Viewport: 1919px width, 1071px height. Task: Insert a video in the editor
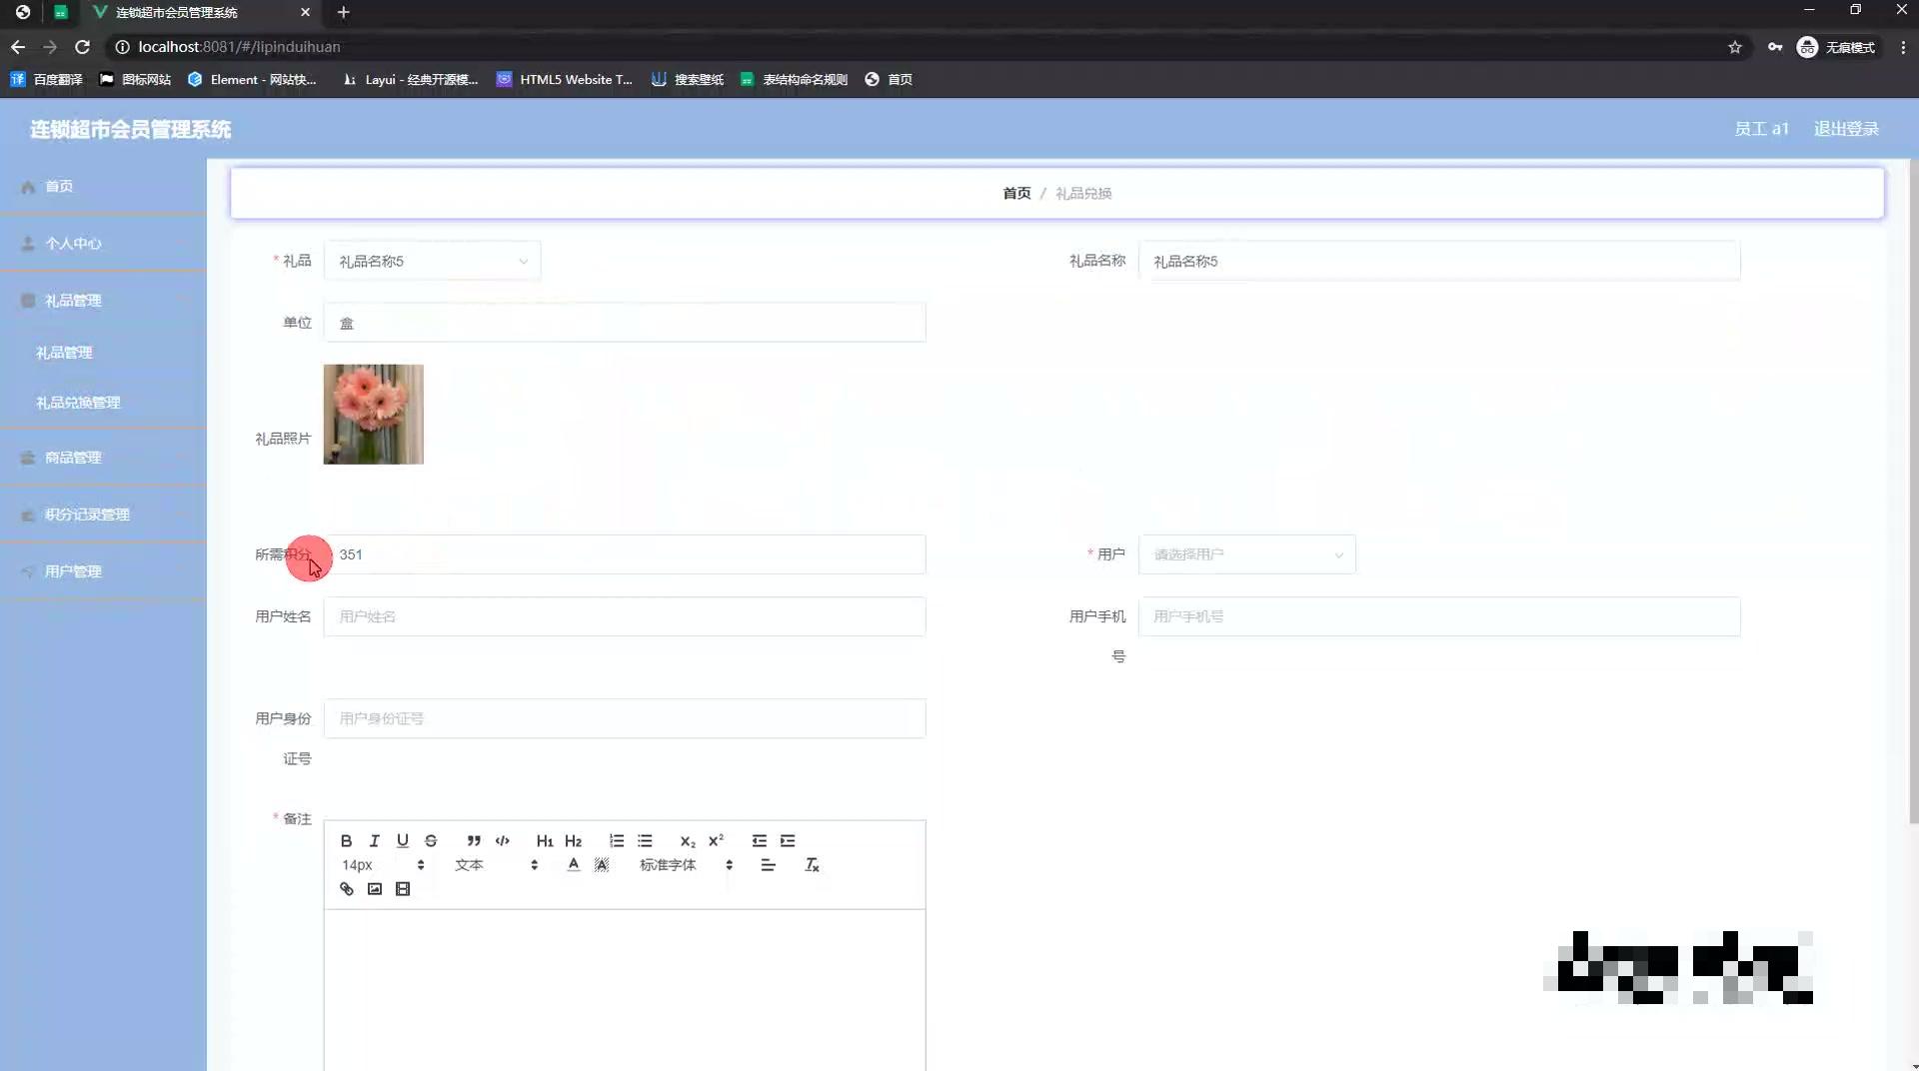pyautogui.click(x=402, y=888)
